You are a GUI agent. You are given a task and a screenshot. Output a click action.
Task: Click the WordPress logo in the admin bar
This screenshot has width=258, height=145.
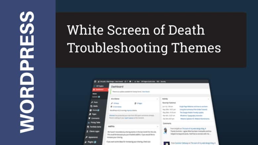[95, 82]
